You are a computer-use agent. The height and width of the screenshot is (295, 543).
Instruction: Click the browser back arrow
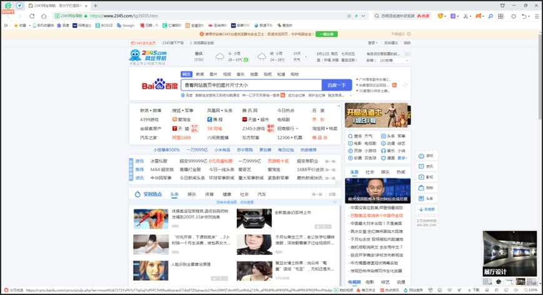[x=8, y=16]
